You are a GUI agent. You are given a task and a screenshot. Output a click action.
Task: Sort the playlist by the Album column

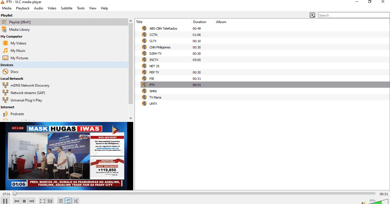click(x=302, y=22)
